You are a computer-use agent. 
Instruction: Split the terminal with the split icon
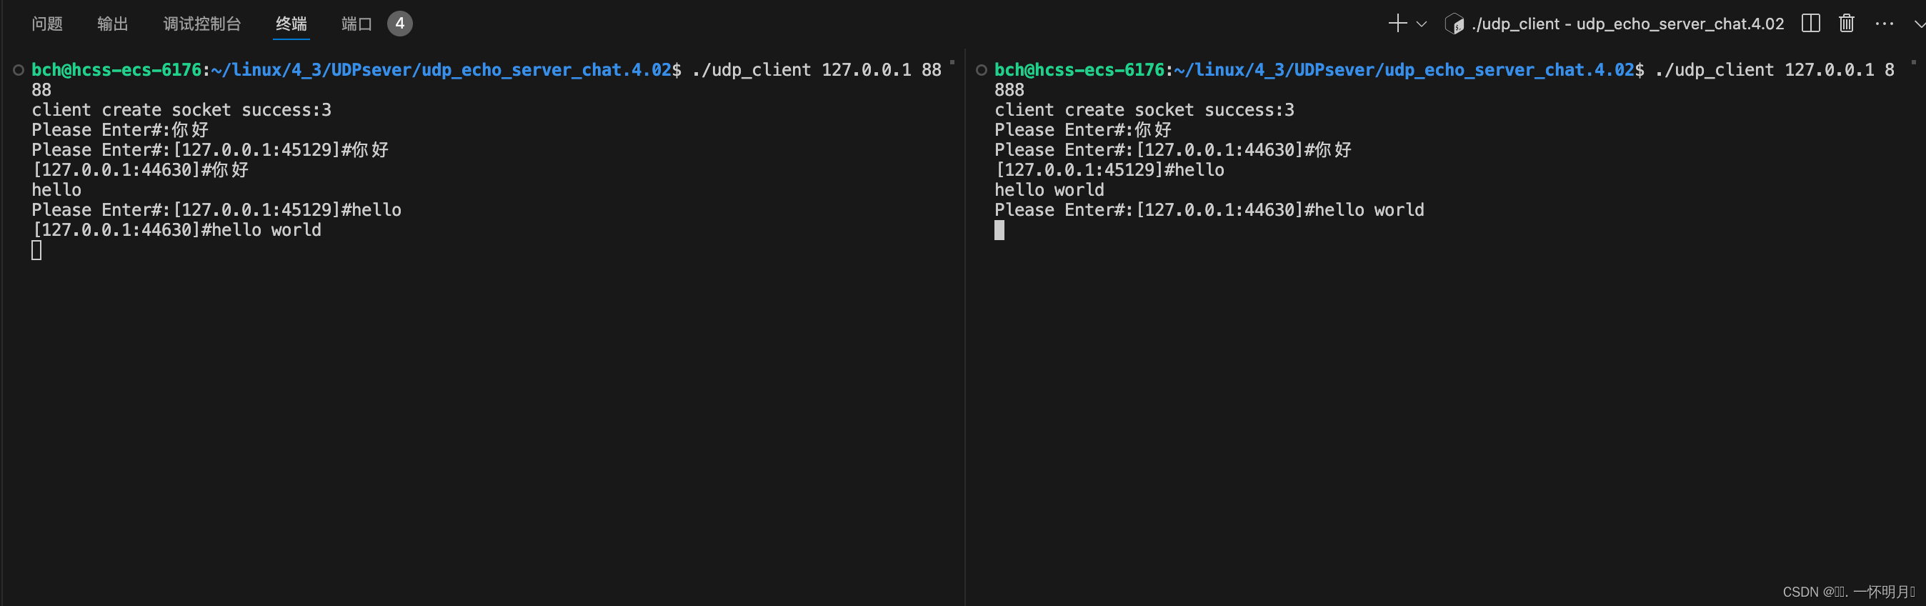(1810, 24)
